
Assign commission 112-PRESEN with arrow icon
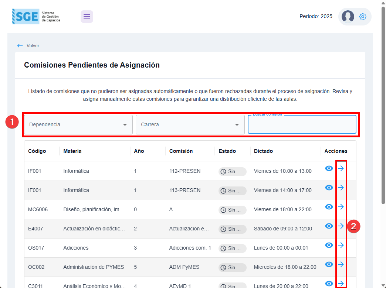341,168
